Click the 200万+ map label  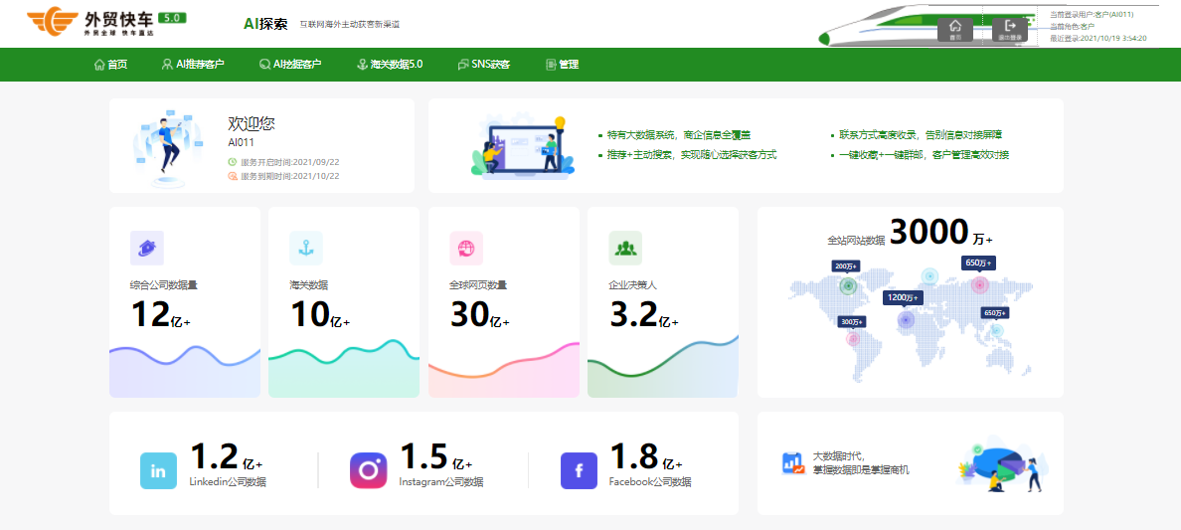click(846, 266)
